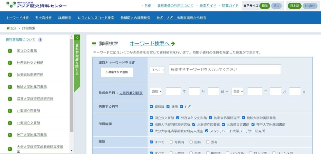
Task: Open 詳細検索 in navigation bar
Action: (x=65, y=18)
